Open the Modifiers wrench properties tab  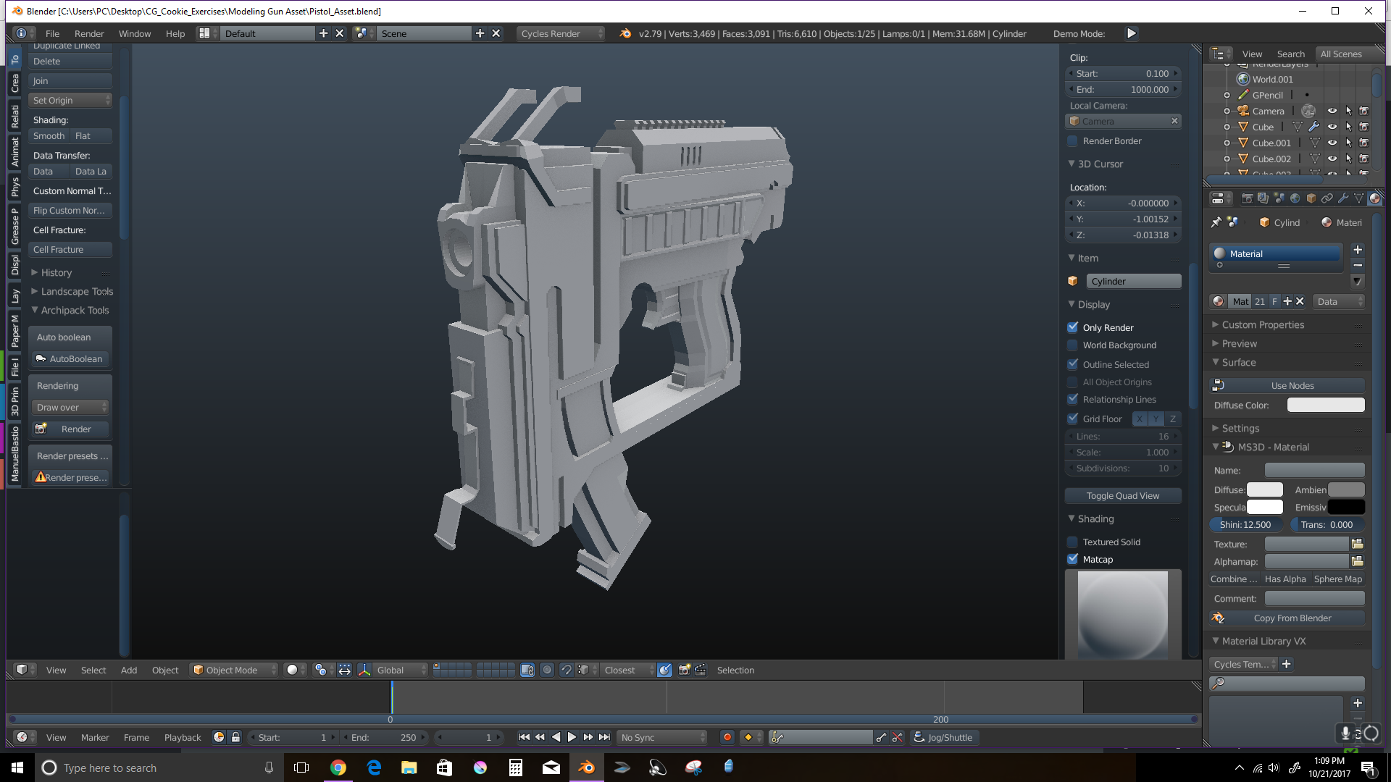point(1343,198)
